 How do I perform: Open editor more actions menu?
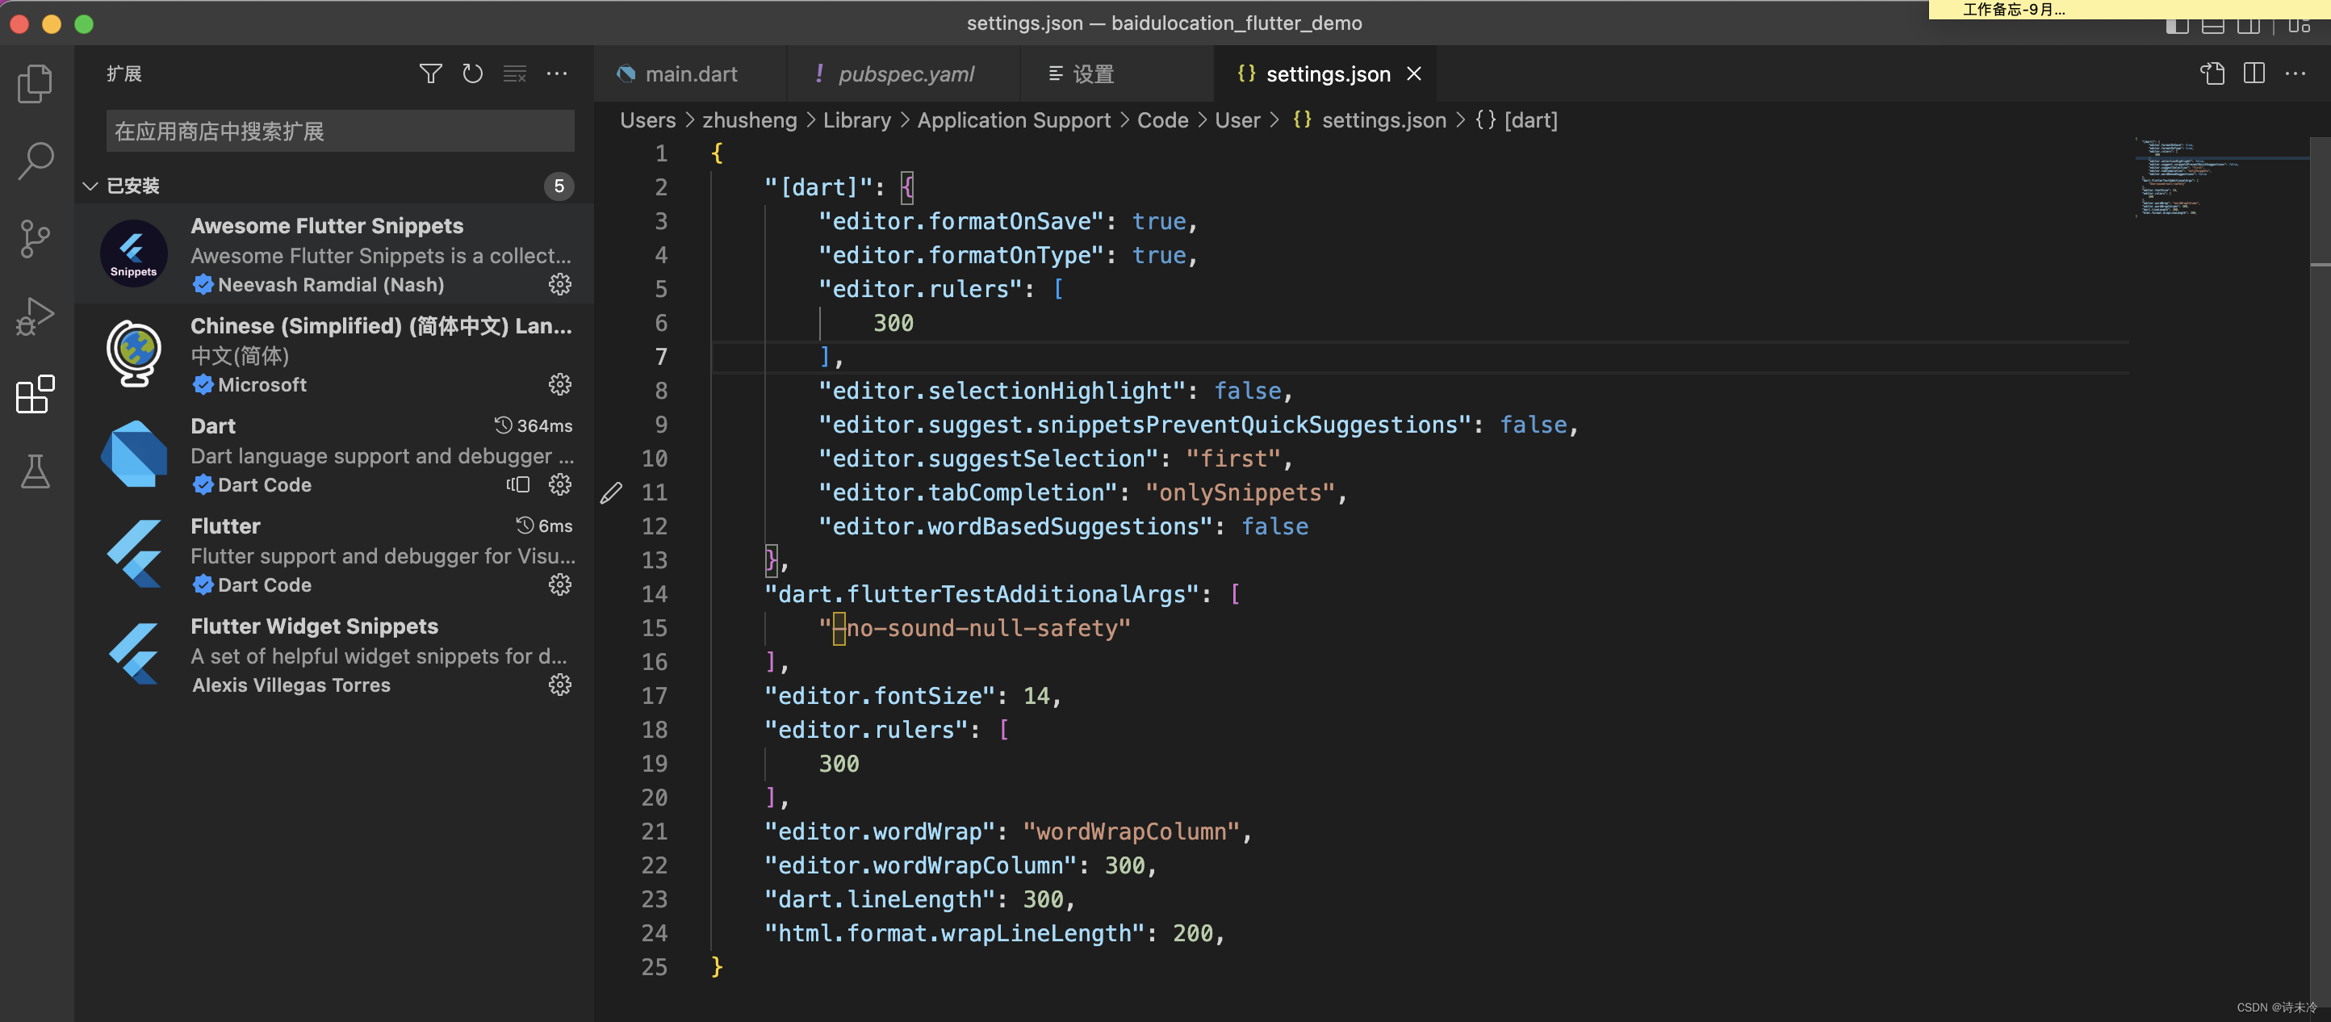(x=2295, y=74)
